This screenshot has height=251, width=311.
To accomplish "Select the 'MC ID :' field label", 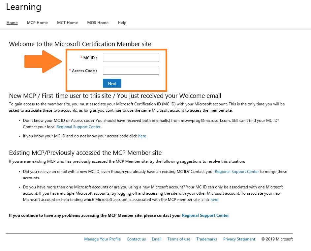I will [90, 58].
